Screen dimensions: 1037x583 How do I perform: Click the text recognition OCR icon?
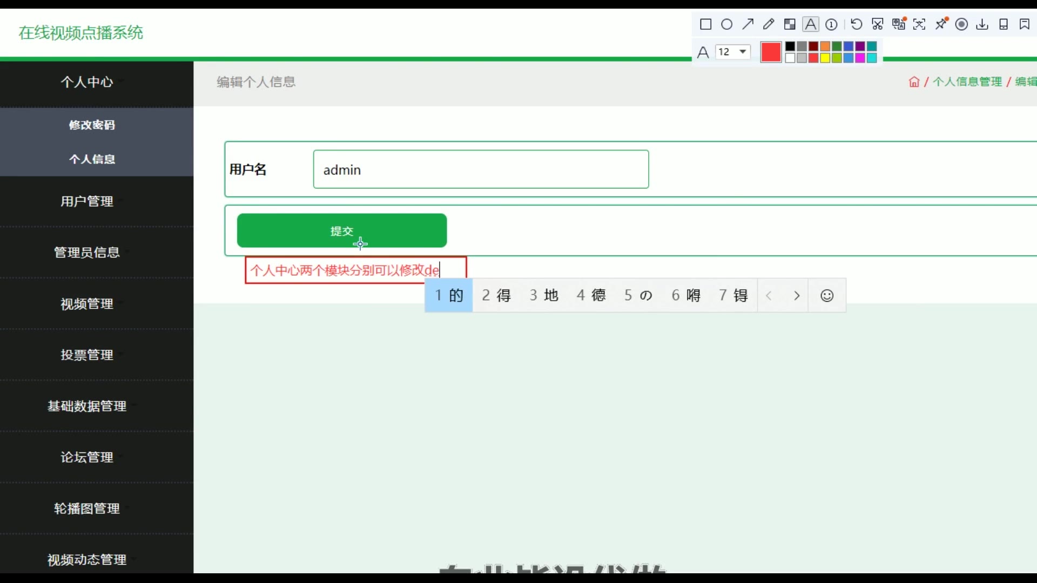coord(919,24)
